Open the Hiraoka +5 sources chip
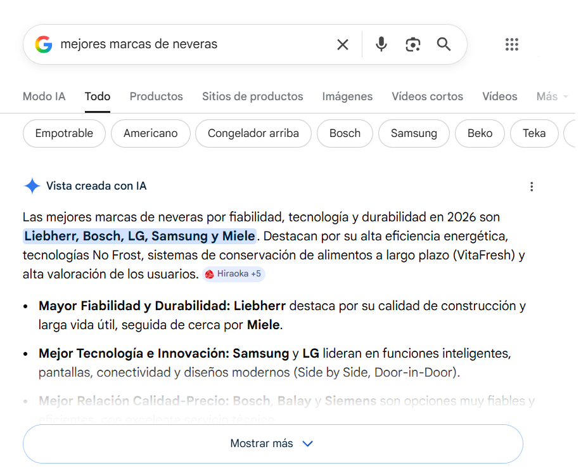581x475 pixels. coord(233,274)
